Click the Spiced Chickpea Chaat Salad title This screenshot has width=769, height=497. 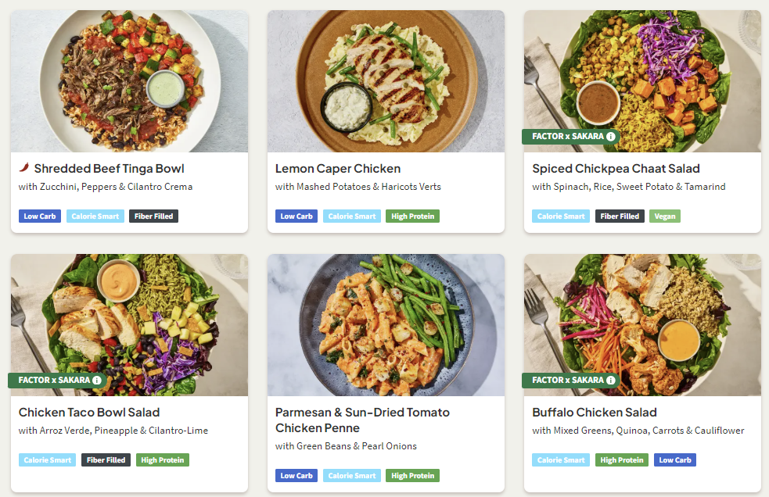coord(616,168)
